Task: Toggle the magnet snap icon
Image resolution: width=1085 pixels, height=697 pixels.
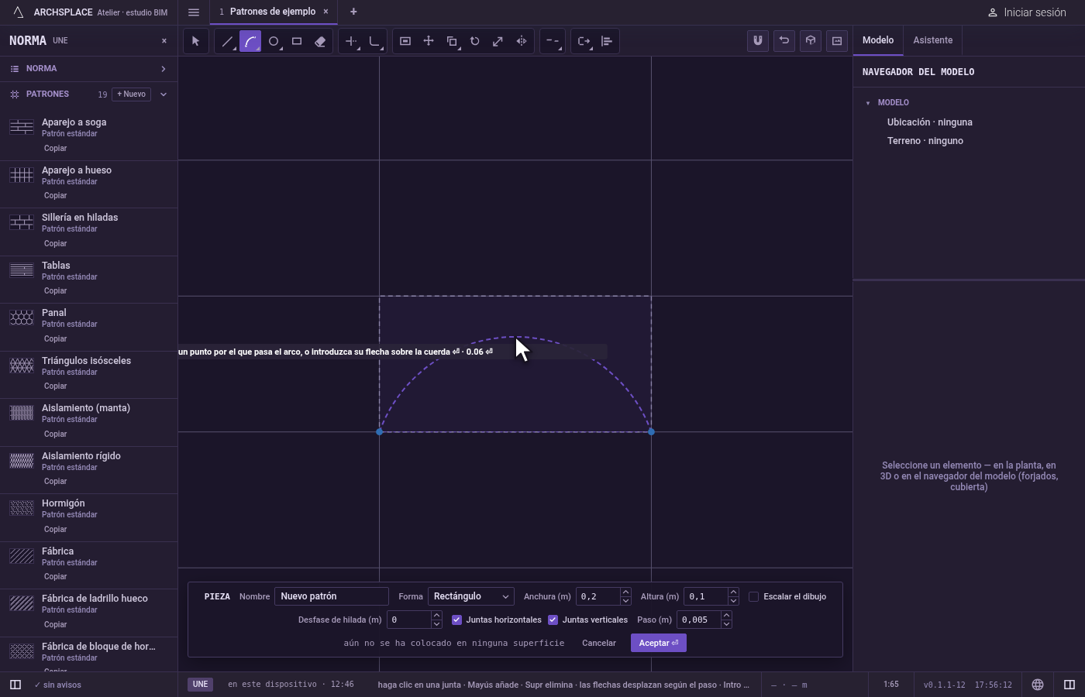Action: pos(758,40)
